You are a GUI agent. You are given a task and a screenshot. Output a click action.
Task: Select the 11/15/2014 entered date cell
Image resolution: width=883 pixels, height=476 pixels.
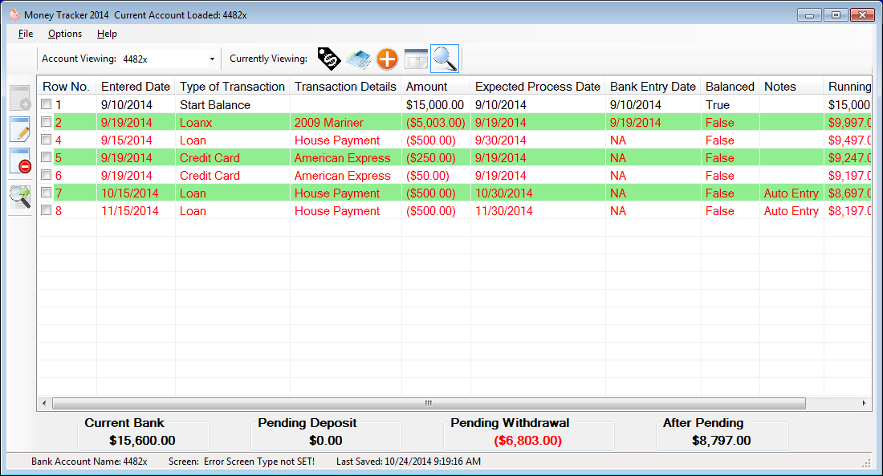pos(136,210)
